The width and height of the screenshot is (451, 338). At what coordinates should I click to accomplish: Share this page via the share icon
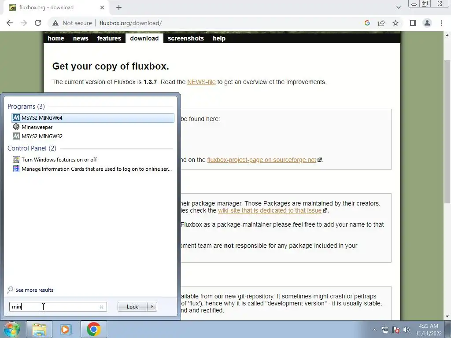pos(381,23)
